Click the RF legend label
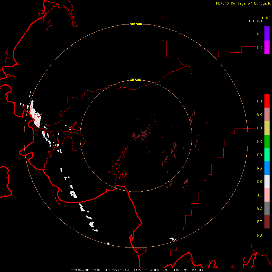This screenshot has height=272, width=272. click(x=259, y=34)
